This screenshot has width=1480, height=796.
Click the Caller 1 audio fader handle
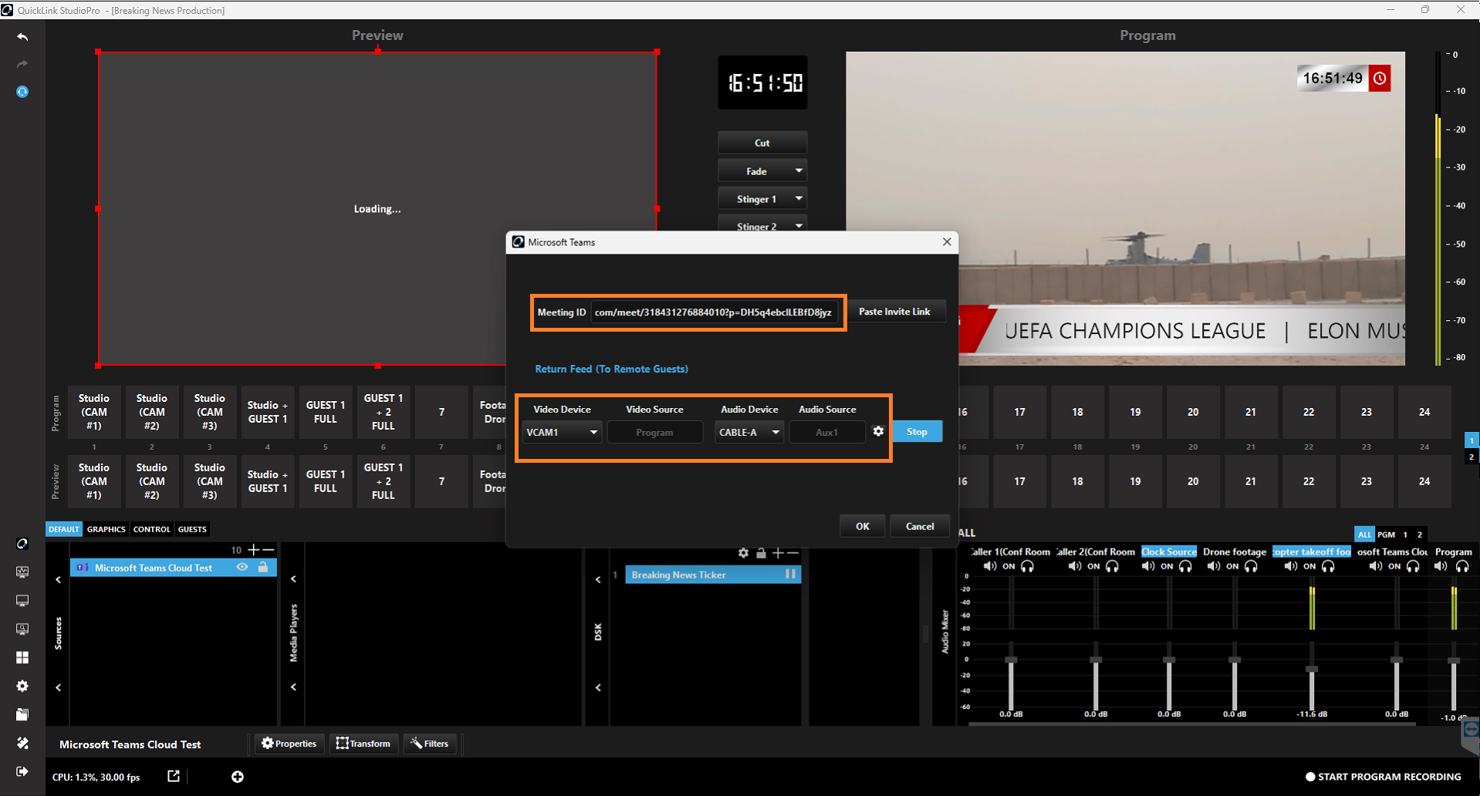coord(1011,660)
